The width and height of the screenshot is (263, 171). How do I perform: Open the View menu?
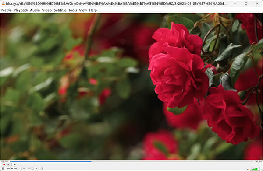83,10
